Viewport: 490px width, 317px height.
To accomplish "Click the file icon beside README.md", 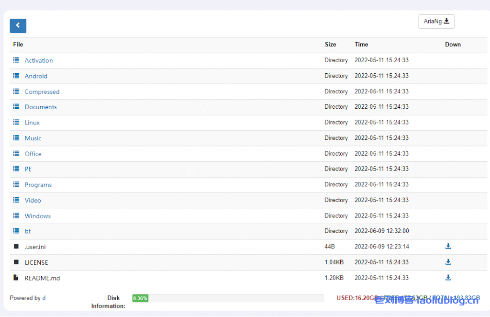I will click(16, 278).
